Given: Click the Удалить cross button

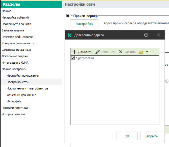Looking at the screenshot, I should coord(127,52).
